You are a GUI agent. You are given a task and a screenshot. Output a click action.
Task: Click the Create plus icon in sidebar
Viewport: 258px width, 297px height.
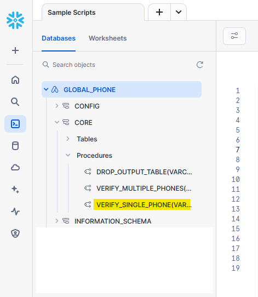[15, 50]
